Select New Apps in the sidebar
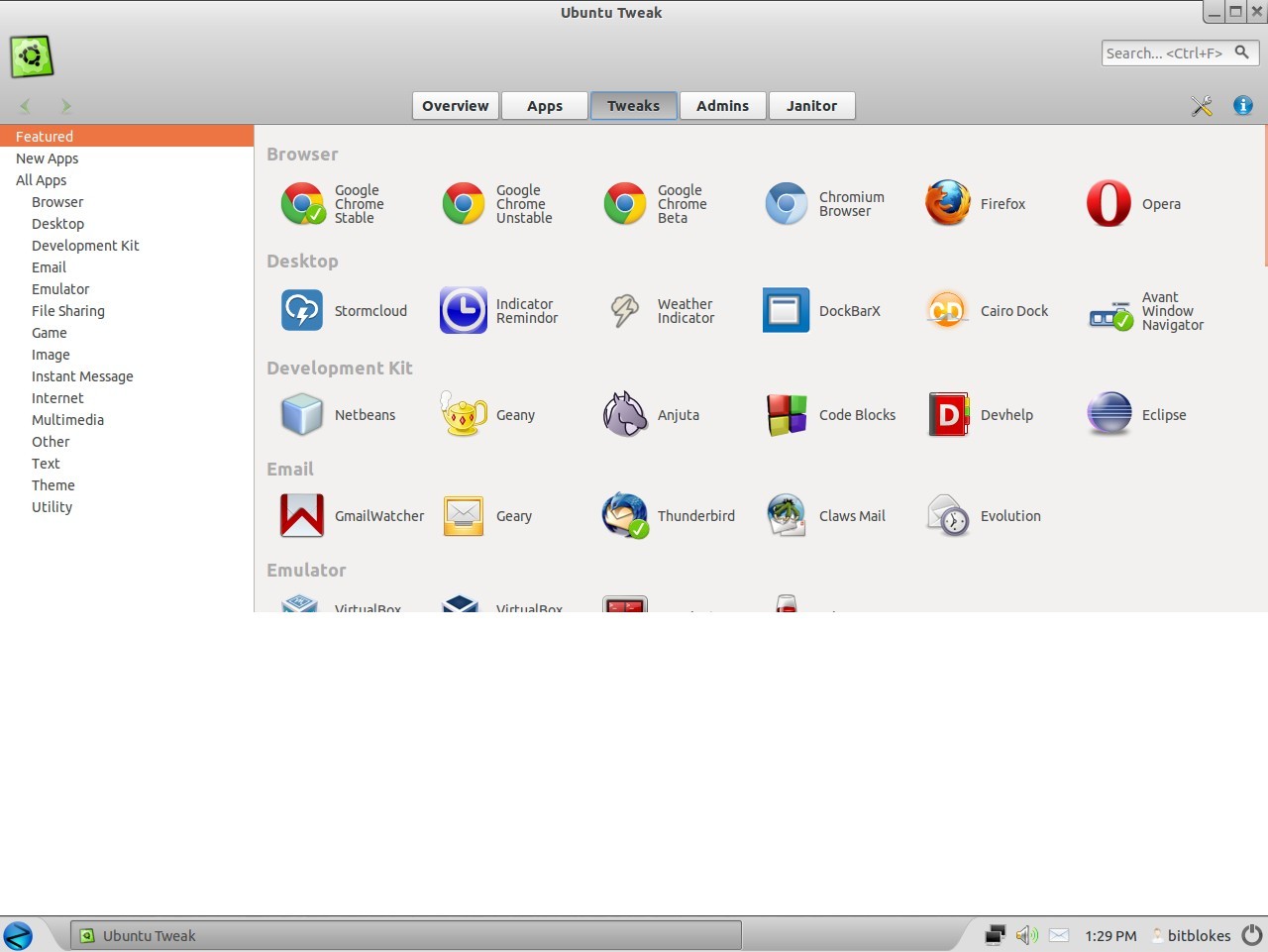Screen dimensions: 1268x952 (127, 159)
